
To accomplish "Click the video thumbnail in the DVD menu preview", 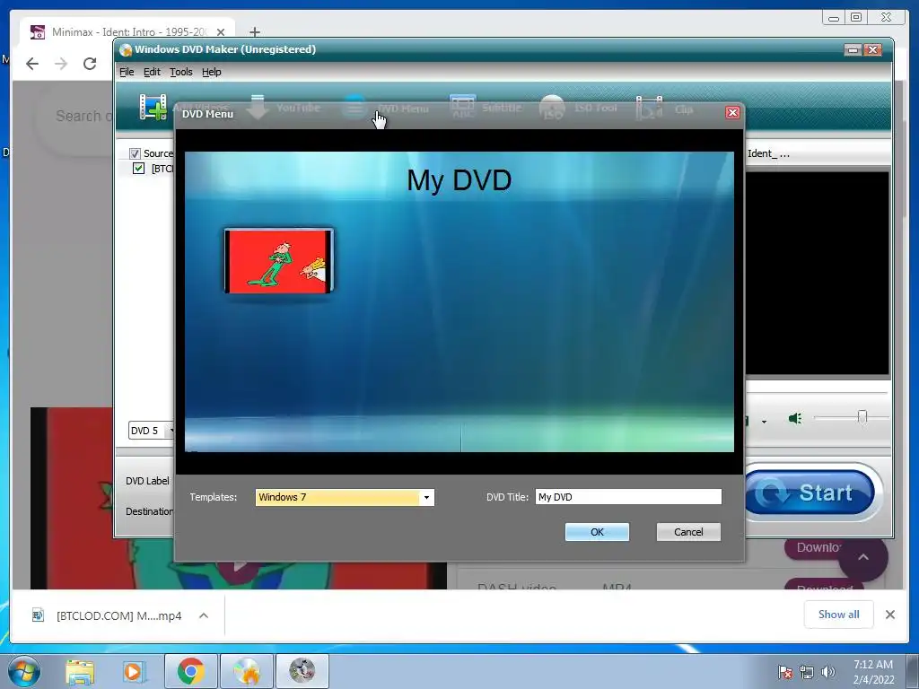I will tap(278, 261).
